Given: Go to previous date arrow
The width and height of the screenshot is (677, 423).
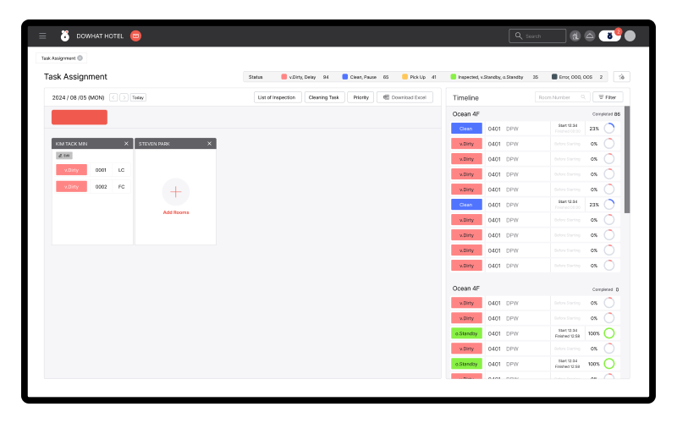Looking at the screenshot, I should (x=113, y=97).
